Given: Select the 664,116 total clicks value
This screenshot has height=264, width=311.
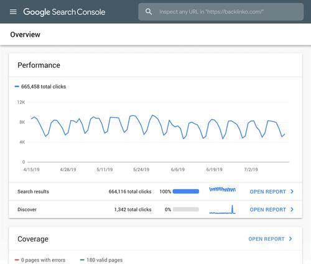Looking at the screenshot, I should pos(130,192).
